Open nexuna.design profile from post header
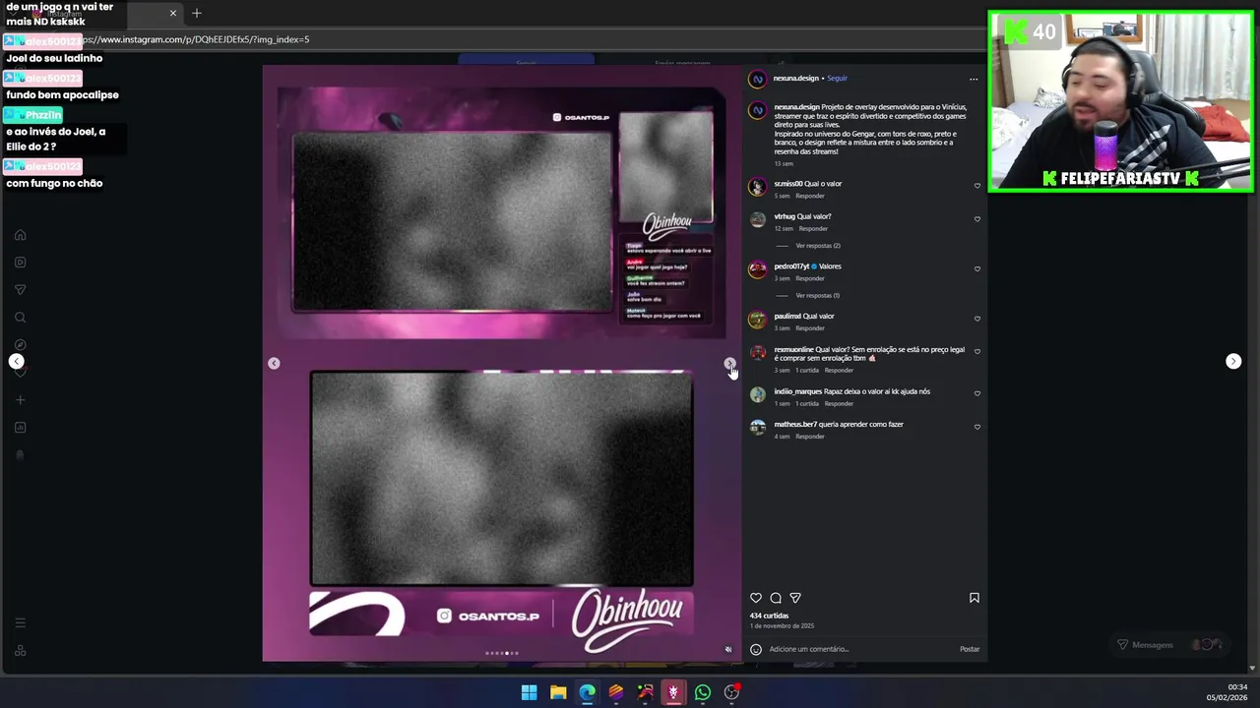 (796, 78)
